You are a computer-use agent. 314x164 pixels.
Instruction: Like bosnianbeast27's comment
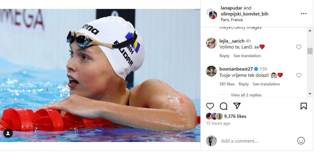(299, 75)
